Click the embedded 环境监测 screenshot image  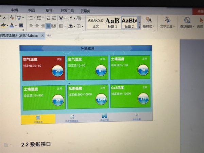86,85
